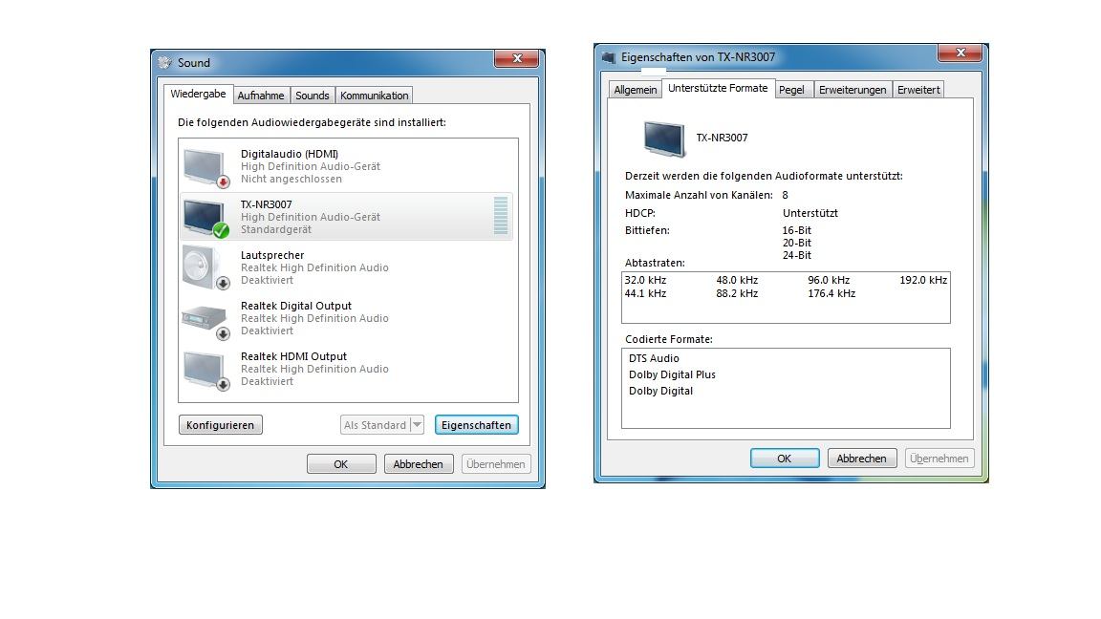This screenshot has width=1101, height=619.
Task: Click the Eigenschaften button in Sound window
Action: pyautogui.click(x=477, y=425)
